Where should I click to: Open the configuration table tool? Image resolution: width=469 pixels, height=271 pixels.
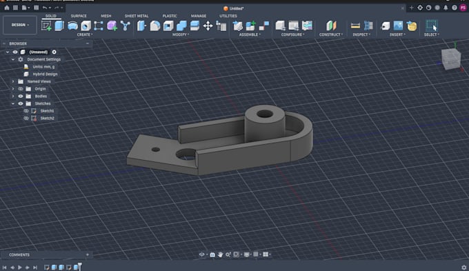tap(293, 26)
